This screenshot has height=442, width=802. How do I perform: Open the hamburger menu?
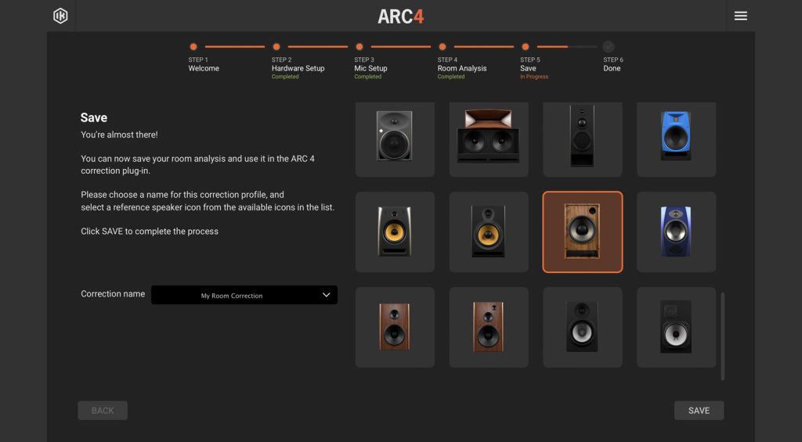(740, 16)
